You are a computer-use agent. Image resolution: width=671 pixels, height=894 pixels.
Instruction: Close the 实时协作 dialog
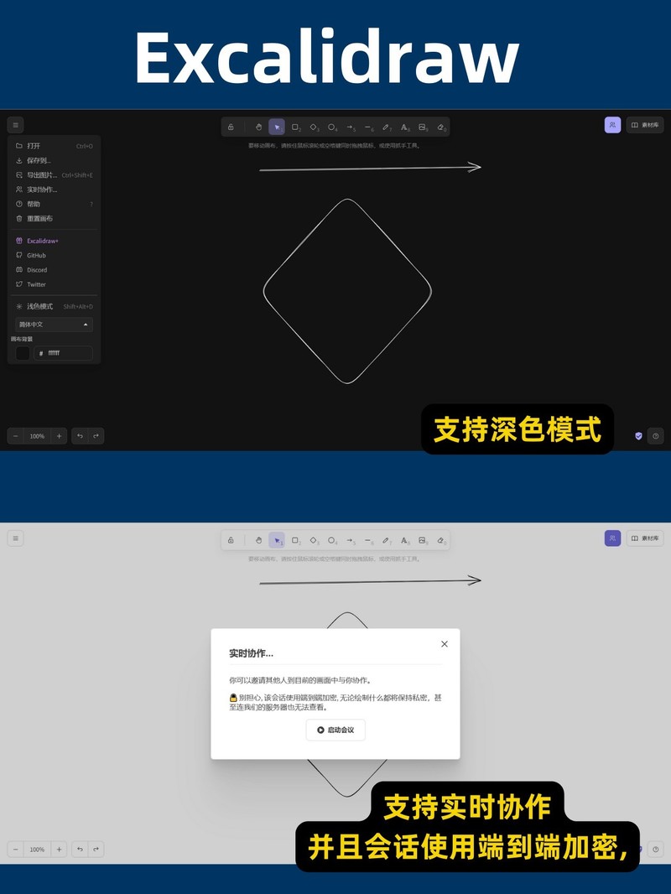pyautogui.click(x=444, y=644)
